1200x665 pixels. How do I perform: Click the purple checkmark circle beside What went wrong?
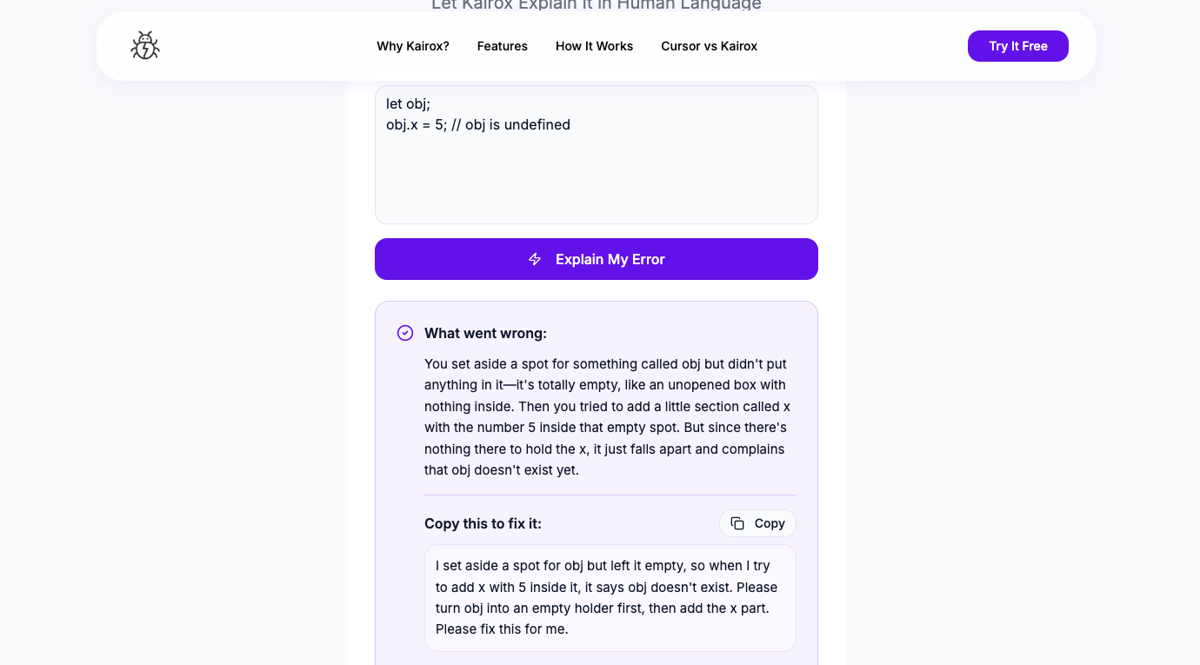(x=405, y=333)
